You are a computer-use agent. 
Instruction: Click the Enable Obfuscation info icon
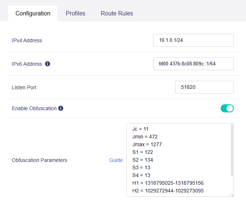tap(61, 108)
